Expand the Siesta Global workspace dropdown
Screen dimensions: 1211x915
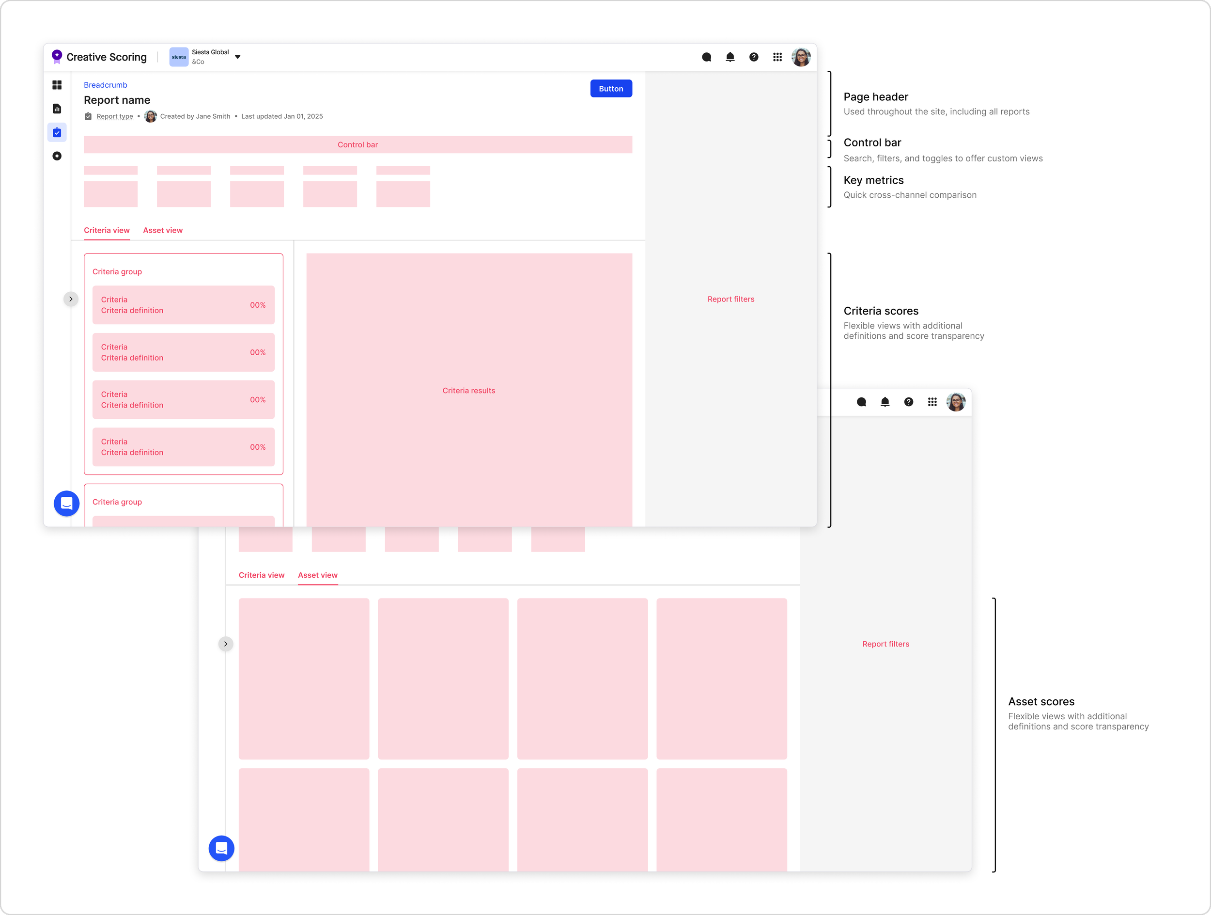click(x=238, y=57)
